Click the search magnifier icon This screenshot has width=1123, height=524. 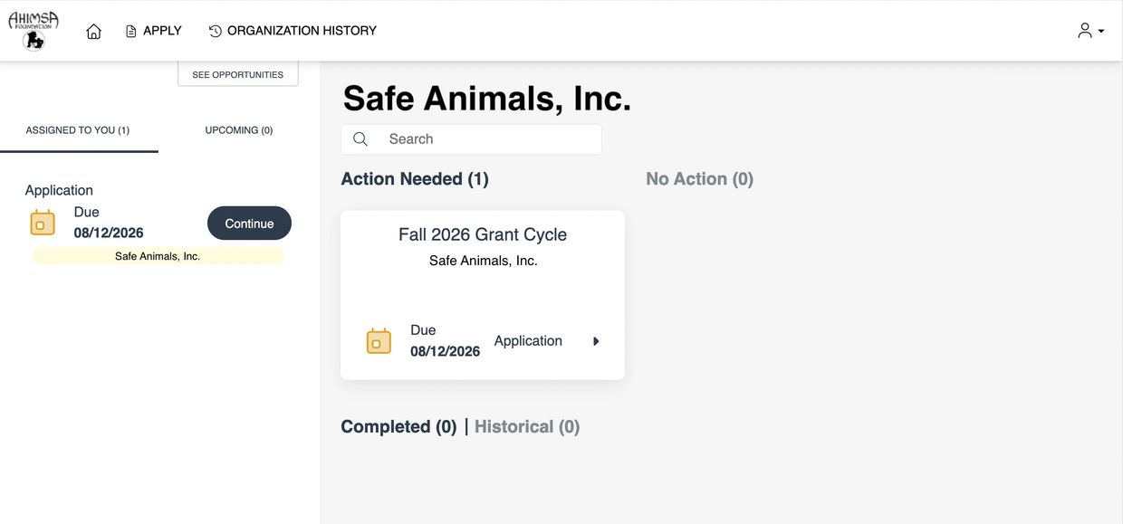coord(360,139)
